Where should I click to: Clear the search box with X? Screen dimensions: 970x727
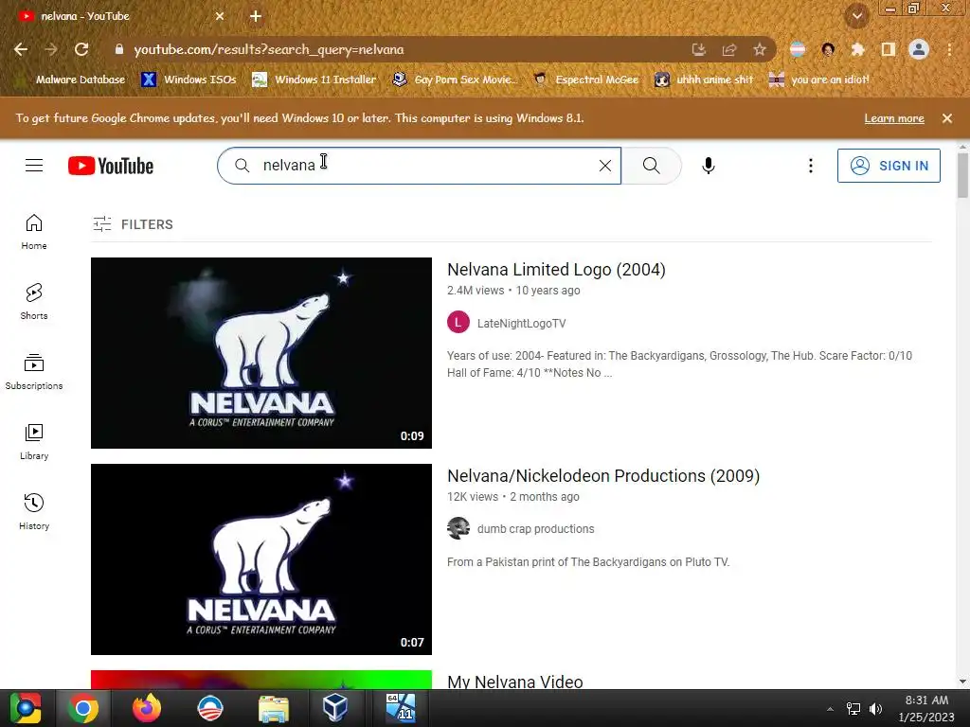pyautogui.click(x=605, y=166)
